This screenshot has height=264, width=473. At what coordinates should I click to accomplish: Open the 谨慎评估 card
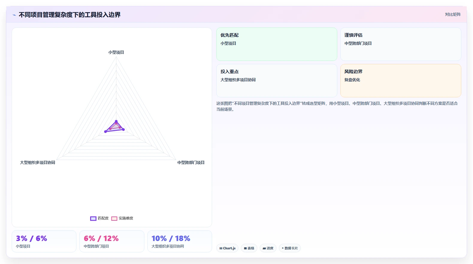401,44
